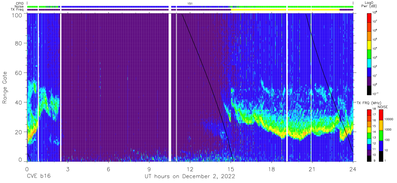Click the 1000 tick on NOISE colorbar

387,130
